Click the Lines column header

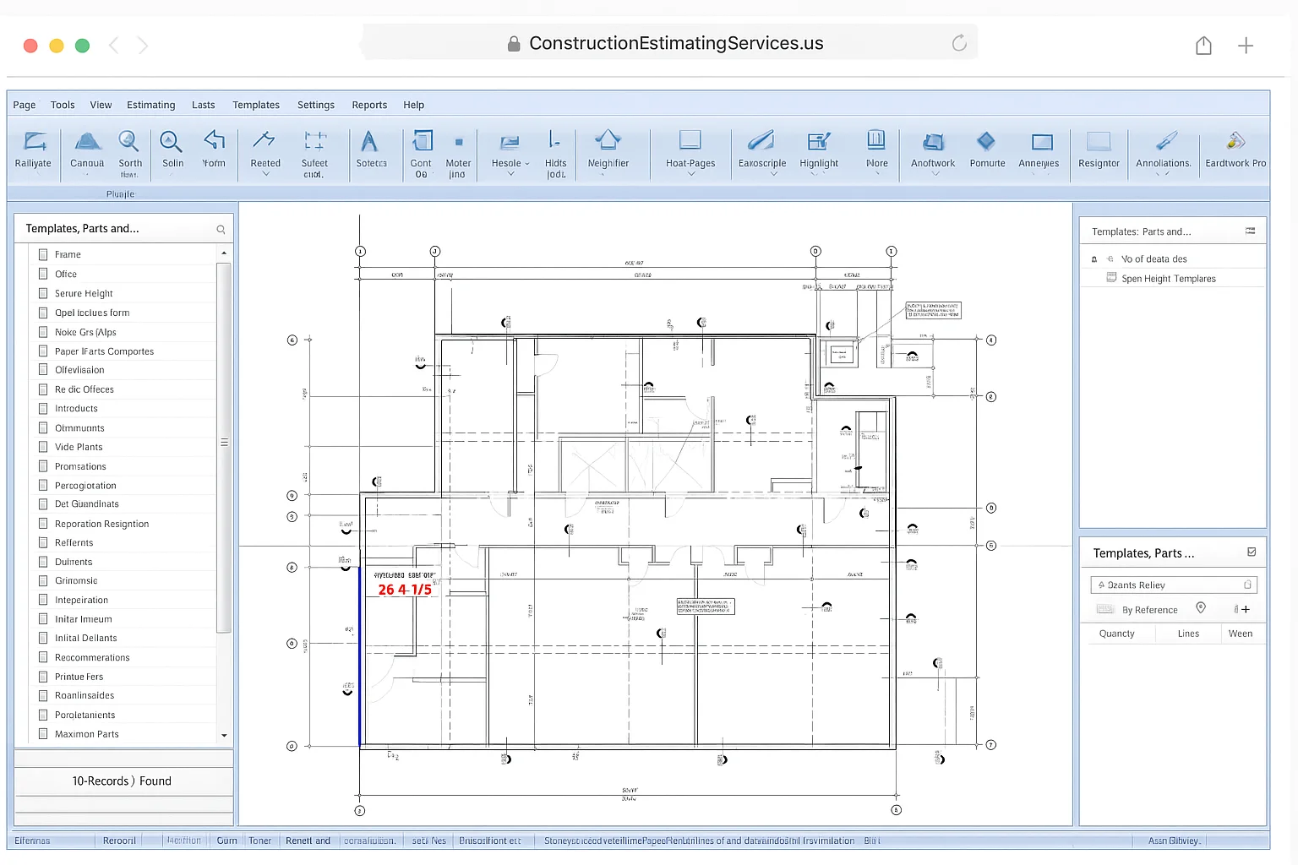pos(1188,634)
